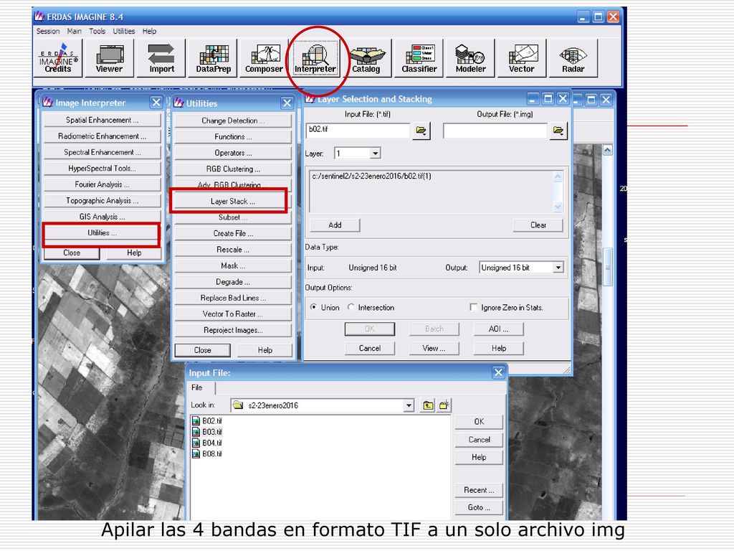Create new folder in Input File dialog
Screen dimensions: 734x551
[444, 405]
